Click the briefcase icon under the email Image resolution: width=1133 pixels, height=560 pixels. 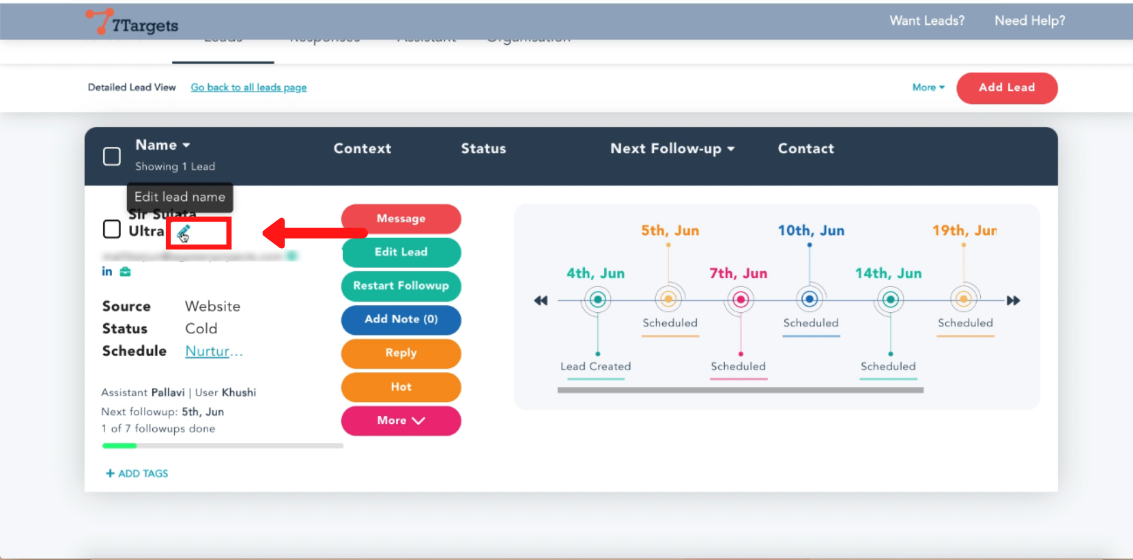point(125,272)
